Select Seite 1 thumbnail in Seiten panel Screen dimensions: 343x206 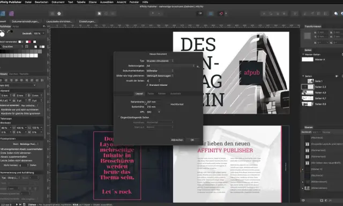point(310,81)
